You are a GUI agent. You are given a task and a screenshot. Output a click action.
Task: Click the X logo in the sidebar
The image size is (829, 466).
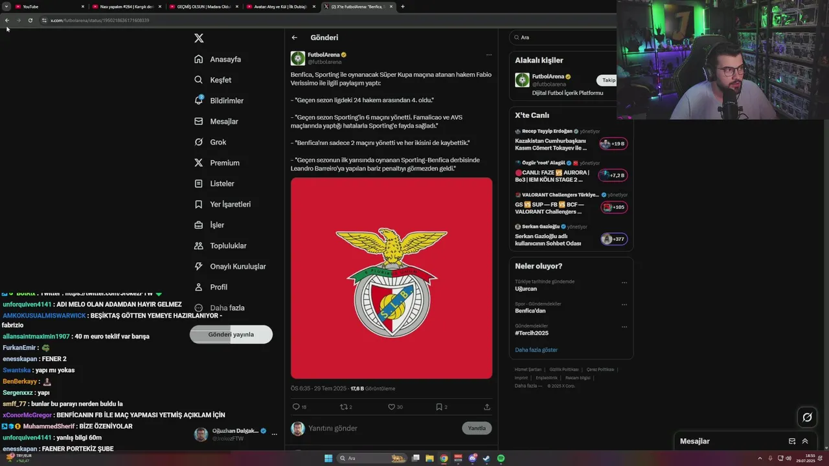click(199, 38)
